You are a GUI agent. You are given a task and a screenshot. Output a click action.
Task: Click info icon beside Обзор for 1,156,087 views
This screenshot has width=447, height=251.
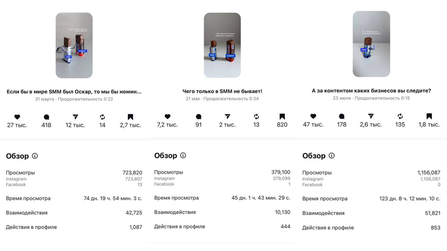tap(331, 156)
